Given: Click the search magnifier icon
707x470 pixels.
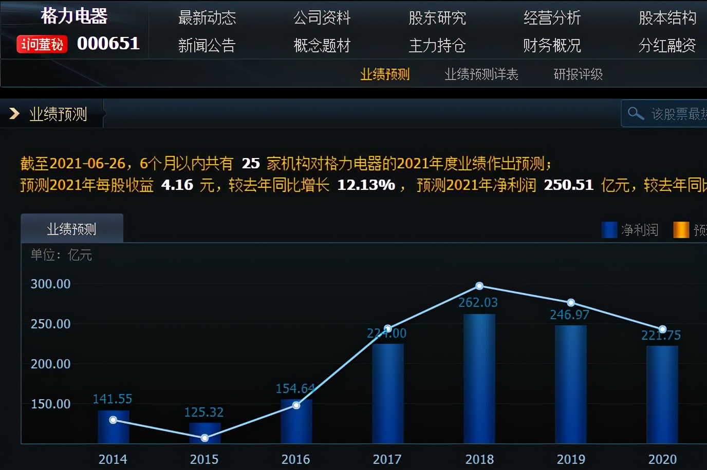Looking at the screenshot, I should [636, 113].
